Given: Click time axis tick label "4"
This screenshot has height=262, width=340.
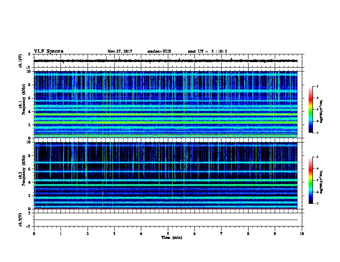Looking at the screenshot, I should (141, 234).
